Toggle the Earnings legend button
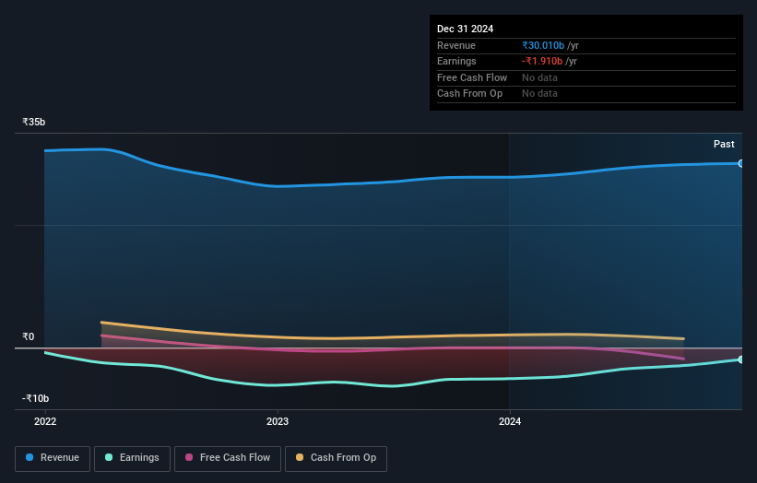Viewport: 757px width, 483px height. tap(132, 458)
